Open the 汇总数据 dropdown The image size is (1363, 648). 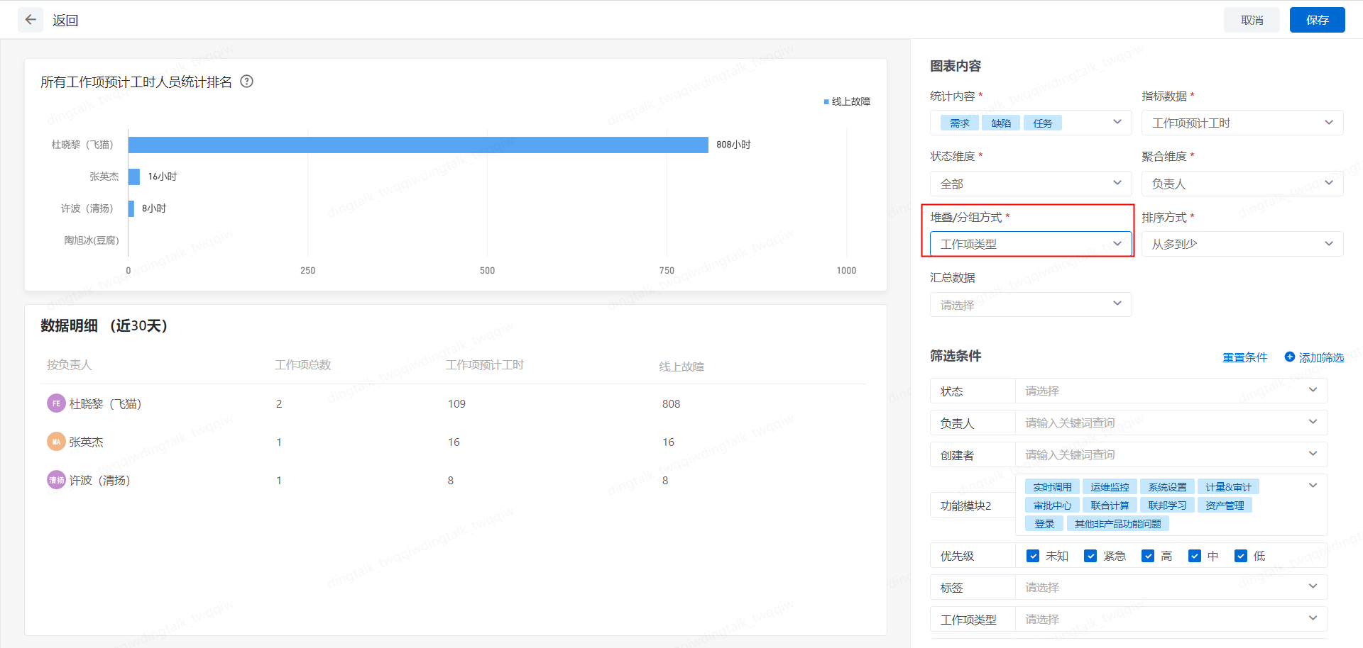[x=1031, y=305]
